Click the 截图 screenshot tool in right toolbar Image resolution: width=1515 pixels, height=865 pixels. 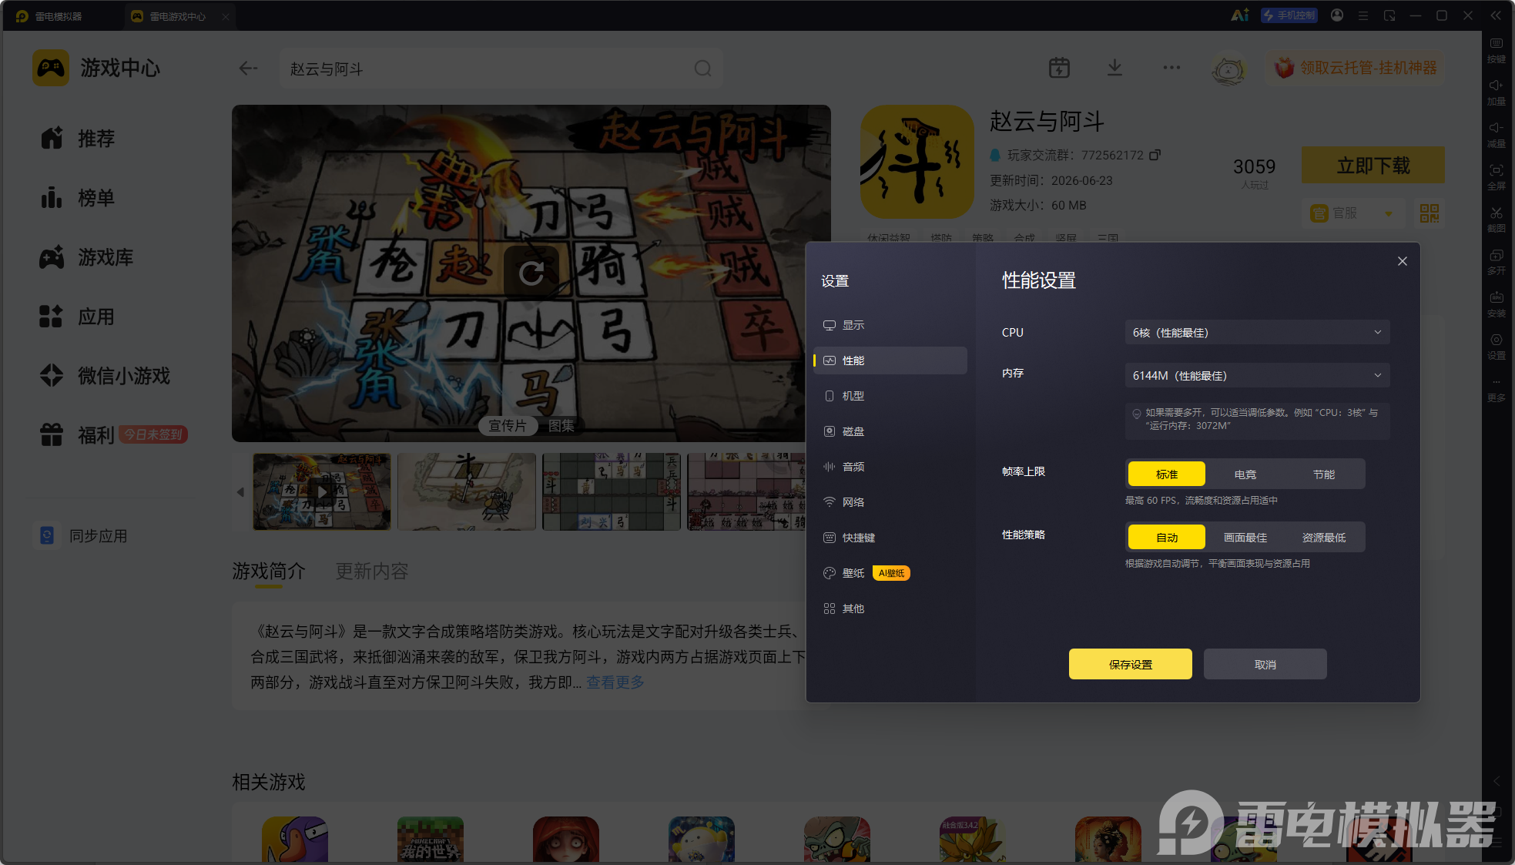pyautogui.click(x=1496, y=220)
